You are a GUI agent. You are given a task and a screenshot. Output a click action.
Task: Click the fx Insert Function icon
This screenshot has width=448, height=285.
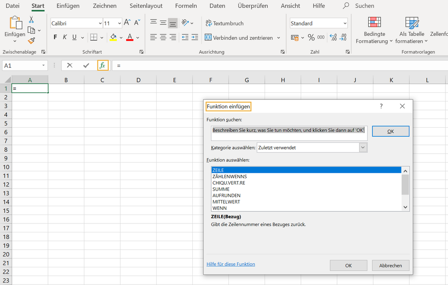point(103,65)
